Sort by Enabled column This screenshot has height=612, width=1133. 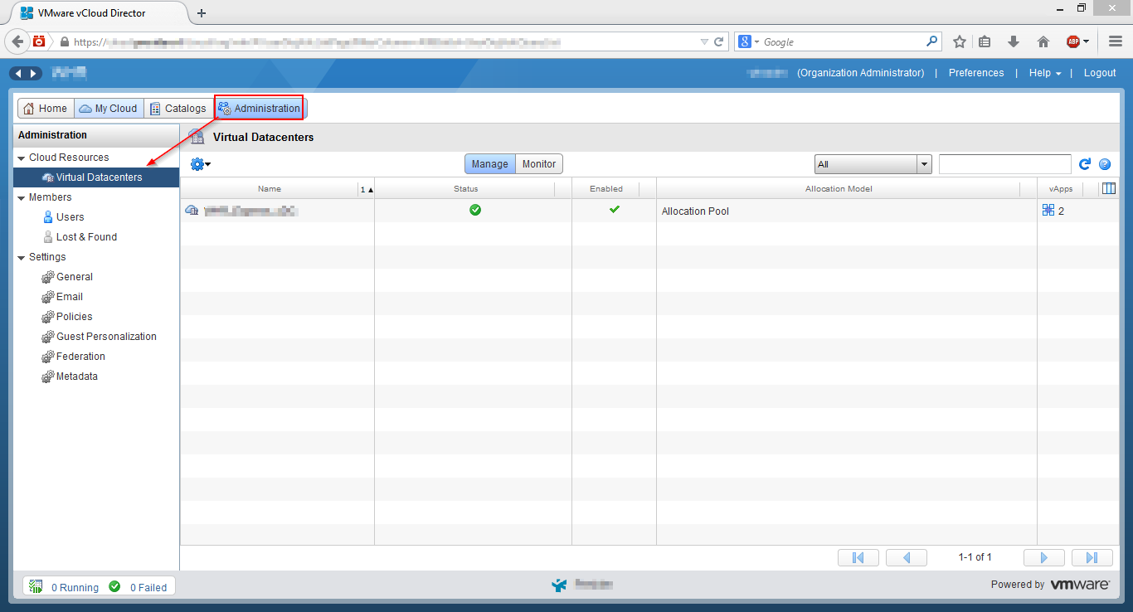606,189
